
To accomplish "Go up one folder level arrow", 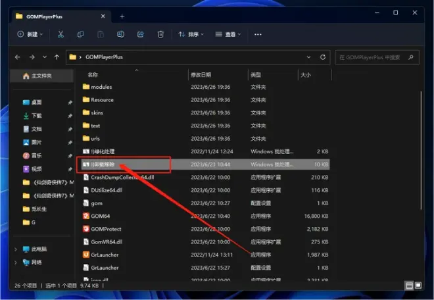I will pyautogui.click(x=57, y=57).
